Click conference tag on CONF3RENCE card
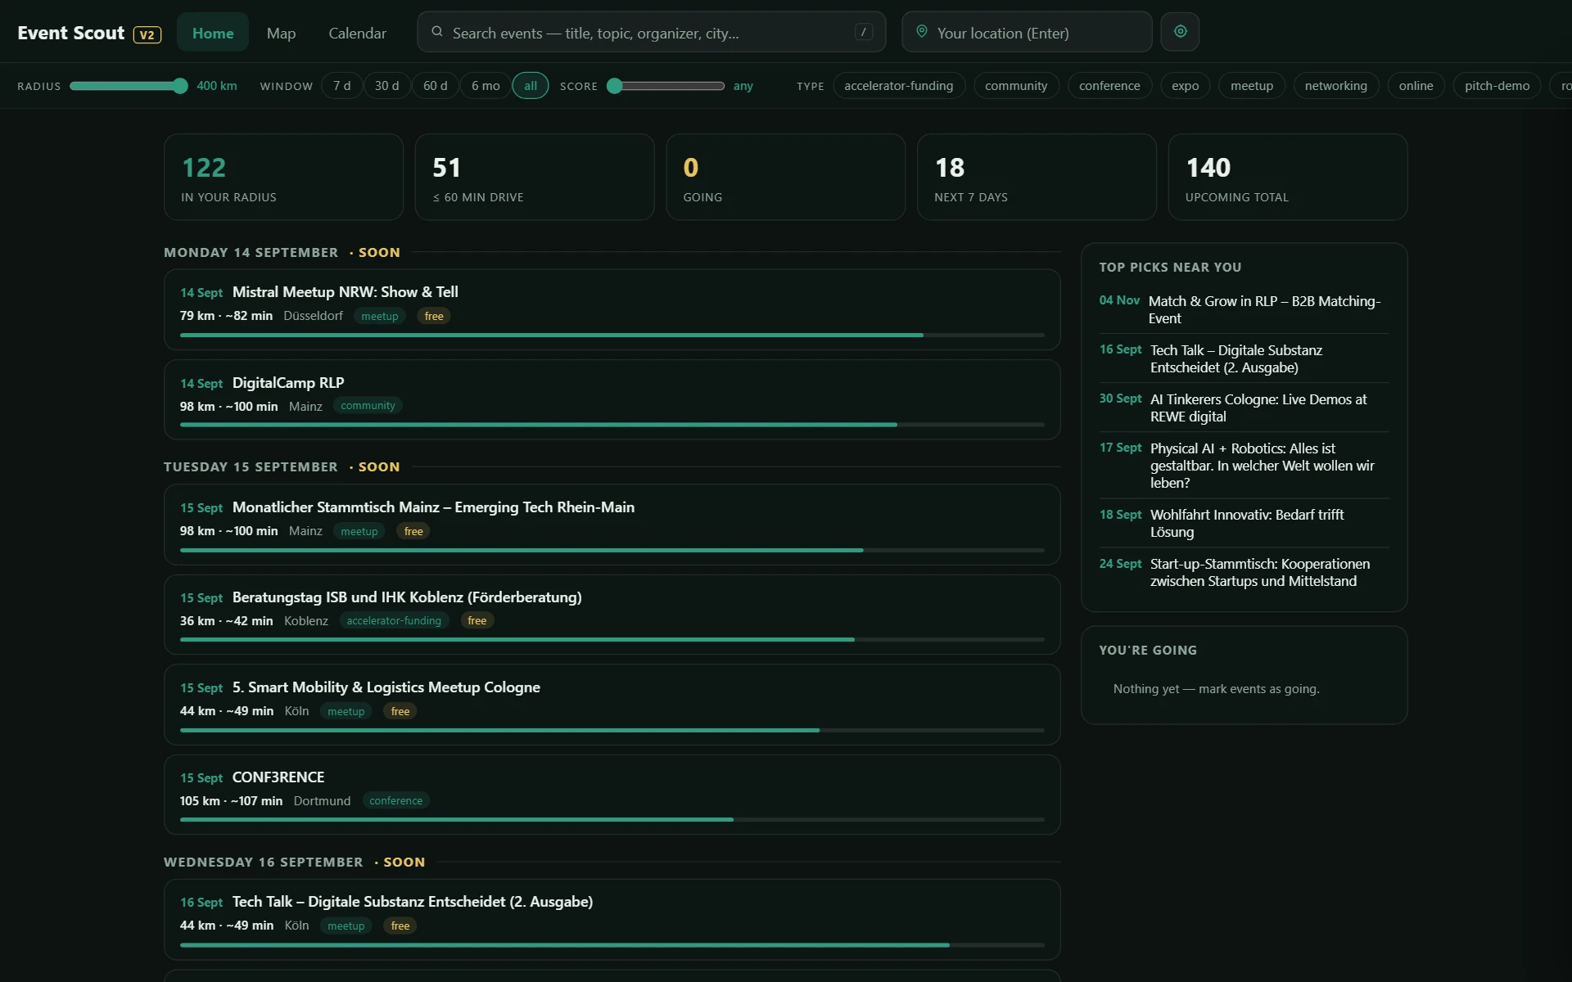 (x=396, y=800)
